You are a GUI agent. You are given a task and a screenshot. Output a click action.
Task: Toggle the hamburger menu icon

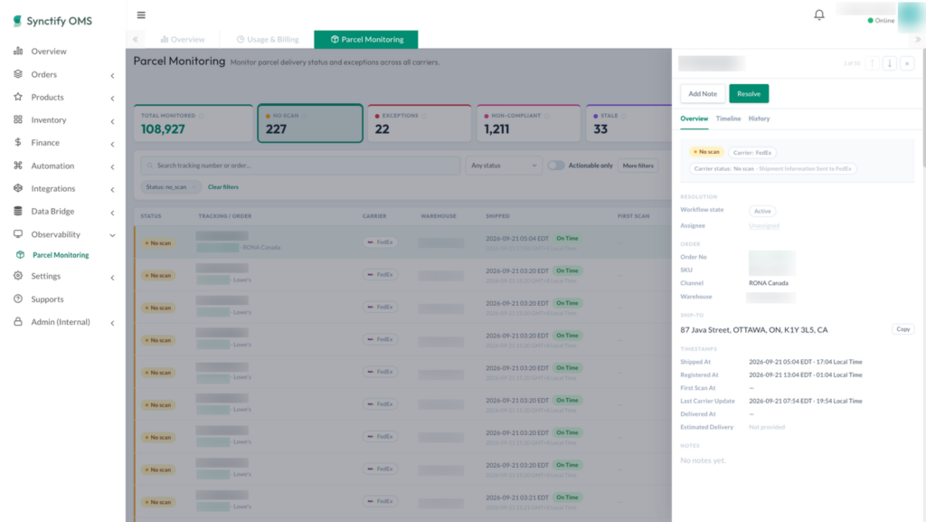point(141,14)
